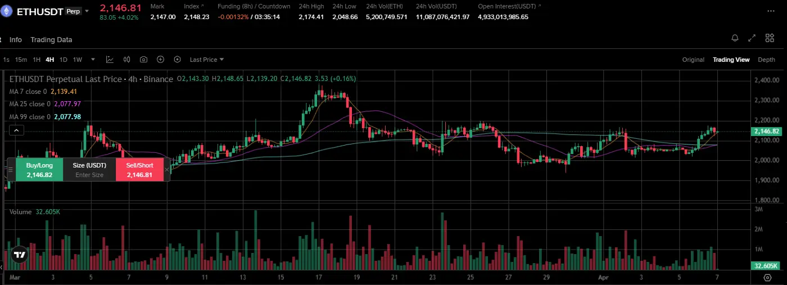Click the Funding (8h) / Countdown label

point(254,6)
